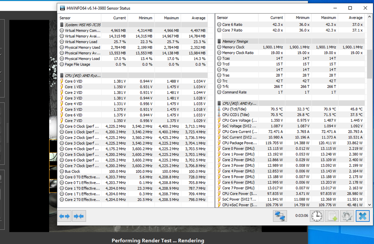Select the Tcas timing row
Image resolution: width=374 pixels, height=244 pixels.
290,58
